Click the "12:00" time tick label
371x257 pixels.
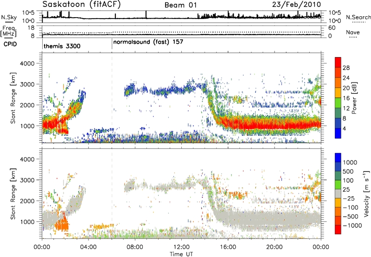[181, 247]
